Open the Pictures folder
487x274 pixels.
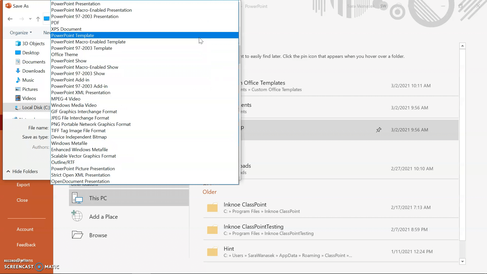point(30,89)
